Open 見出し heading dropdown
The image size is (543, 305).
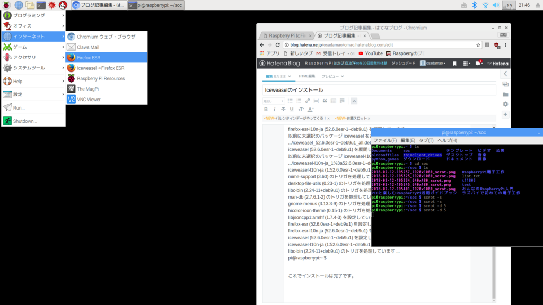click(273, 101)
